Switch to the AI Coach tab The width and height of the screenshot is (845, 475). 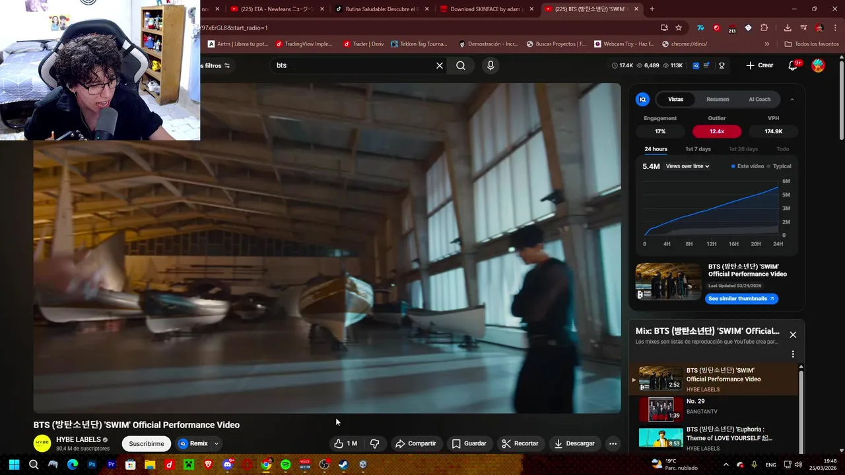[x=759, y=100]
